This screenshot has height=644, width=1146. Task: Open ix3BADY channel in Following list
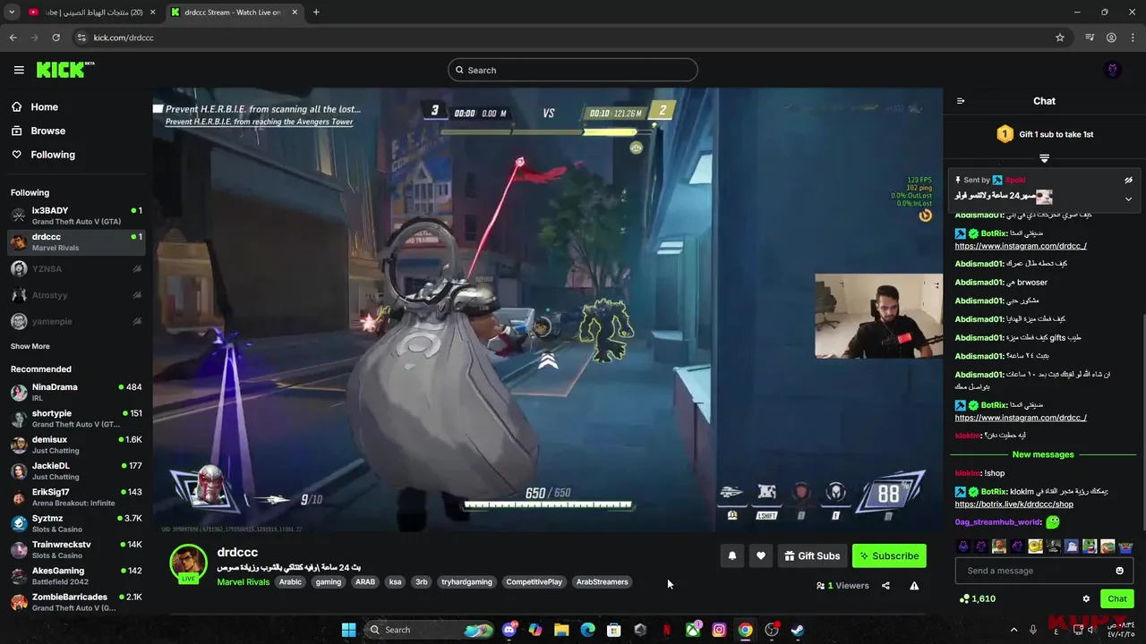click(x=76, y=216)
